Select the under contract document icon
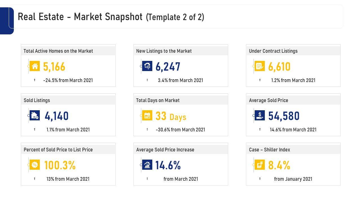361x203 pixels. pyautogui.click(x=260, y=66)
